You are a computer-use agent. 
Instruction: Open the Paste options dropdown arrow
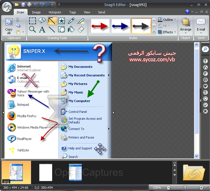point(23,32)
